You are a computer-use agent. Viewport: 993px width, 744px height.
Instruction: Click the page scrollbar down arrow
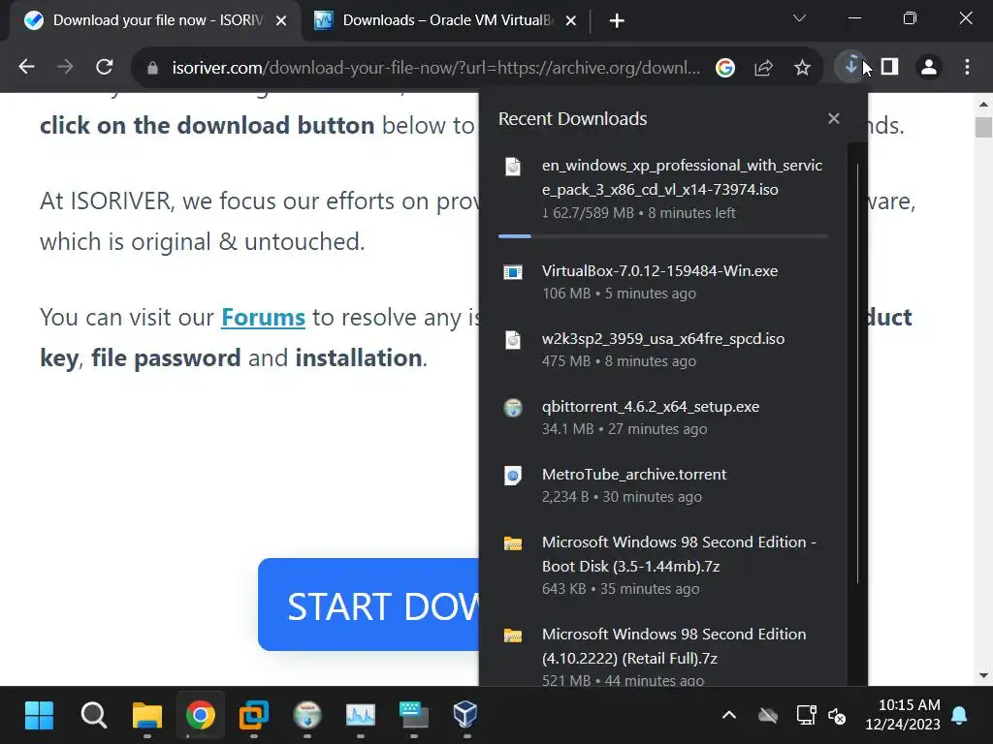pyautogui.click(x=983, y=675)
